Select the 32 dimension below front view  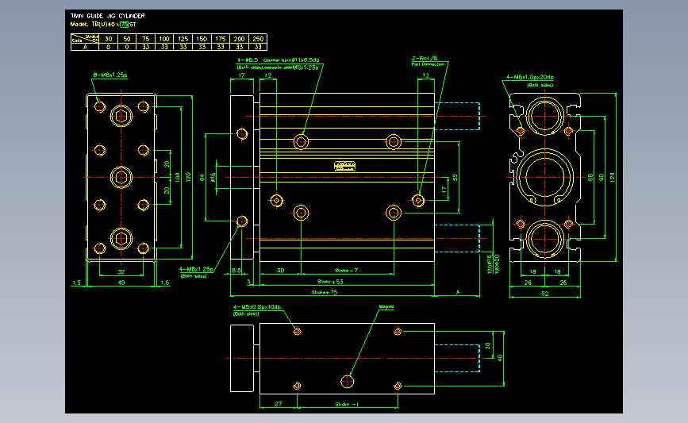pos(121,271)
